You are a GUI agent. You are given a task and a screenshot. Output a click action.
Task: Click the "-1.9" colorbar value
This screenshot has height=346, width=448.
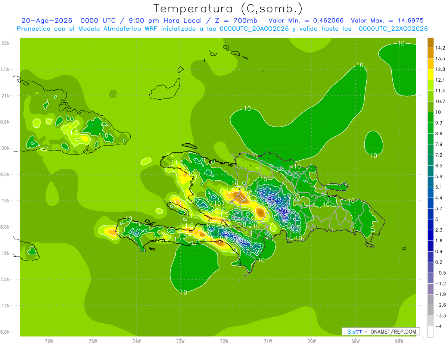(440, 294)
